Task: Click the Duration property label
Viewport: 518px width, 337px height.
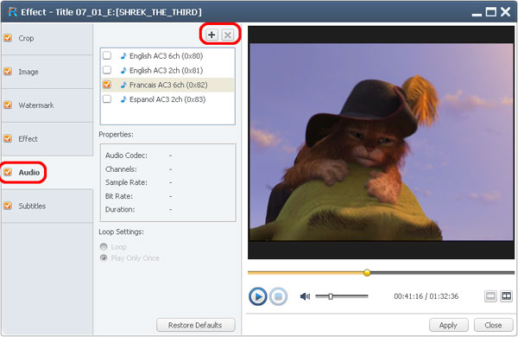Action: pyautogui.click(x=120, y=210)
